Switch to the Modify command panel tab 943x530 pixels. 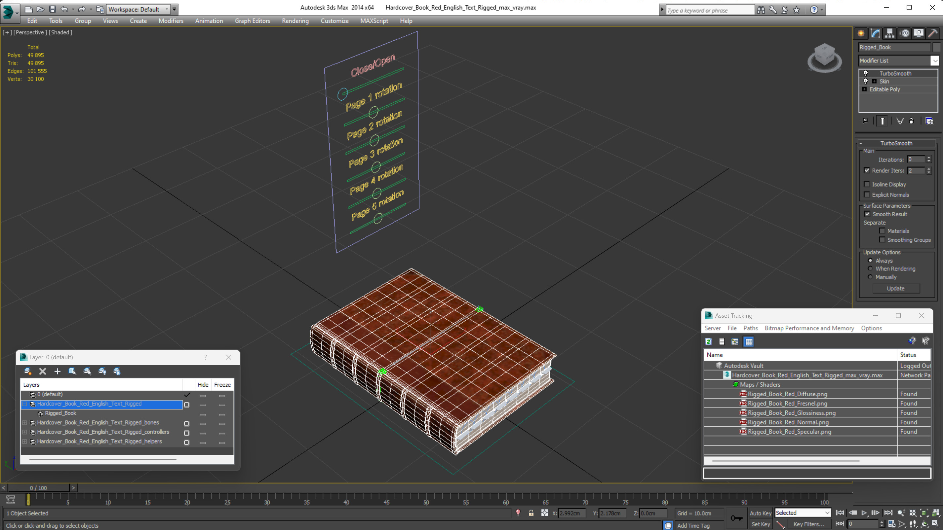[x=875, y=33]
